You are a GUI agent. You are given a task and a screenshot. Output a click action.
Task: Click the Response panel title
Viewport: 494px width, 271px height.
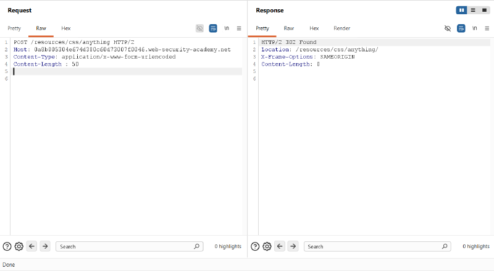[270, 11]
